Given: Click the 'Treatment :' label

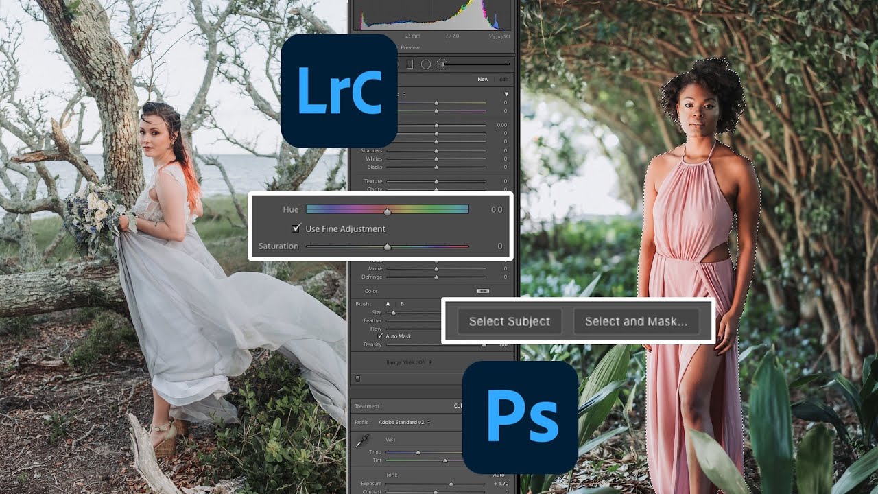Looking at the screenshot, I should pyautogui.click(x=368, y=406).
